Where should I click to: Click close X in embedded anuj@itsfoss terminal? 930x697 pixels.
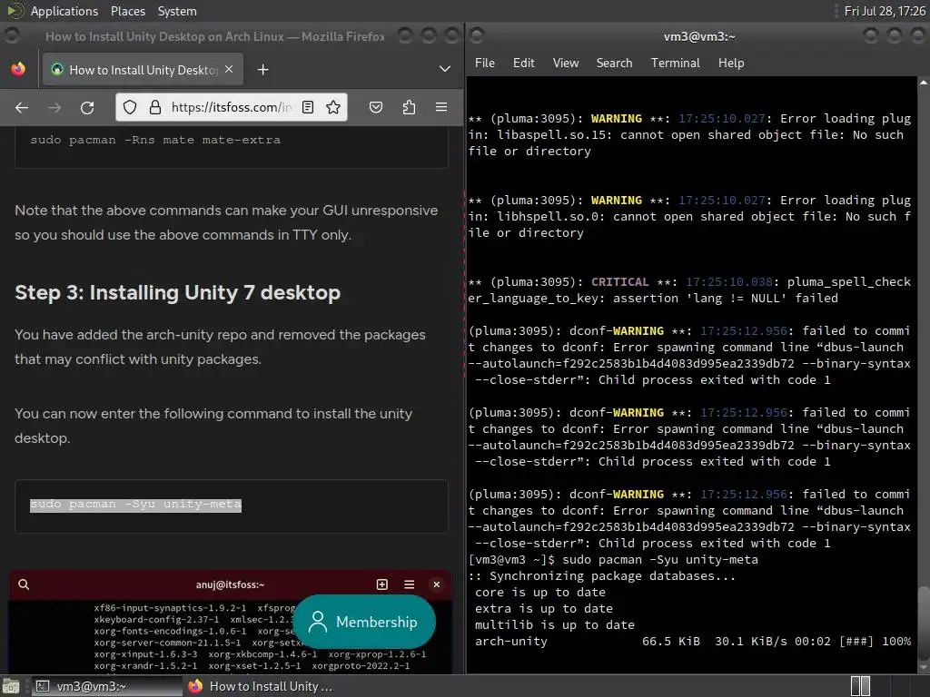pos(437,584)
